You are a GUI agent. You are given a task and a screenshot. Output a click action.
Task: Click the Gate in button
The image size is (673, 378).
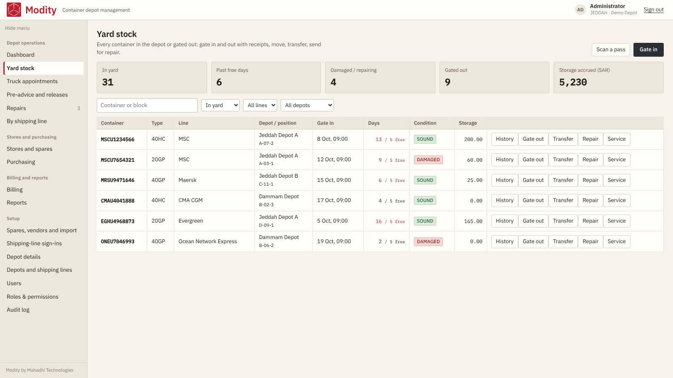tap(649, 50)
